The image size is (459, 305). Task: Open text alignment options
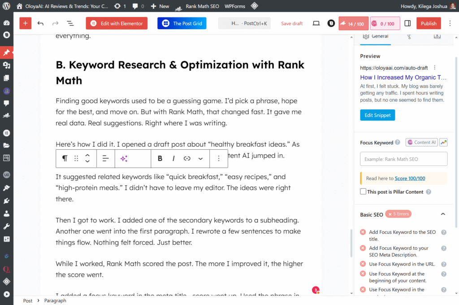point(105,158)
